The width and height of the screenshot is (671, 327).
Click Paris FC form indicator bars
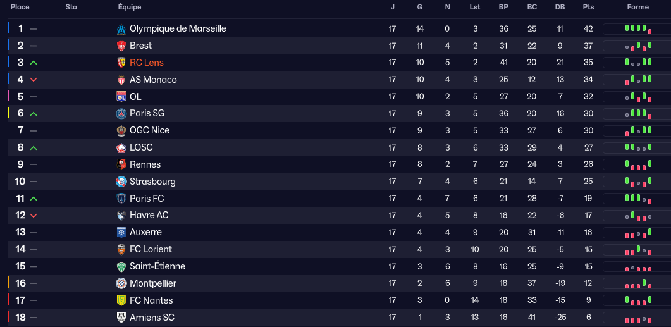pos(637,199)
